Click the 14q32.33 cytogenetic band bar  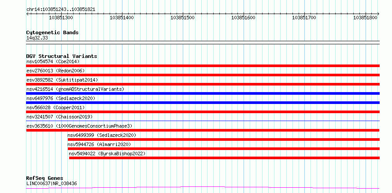pos(203,43)
